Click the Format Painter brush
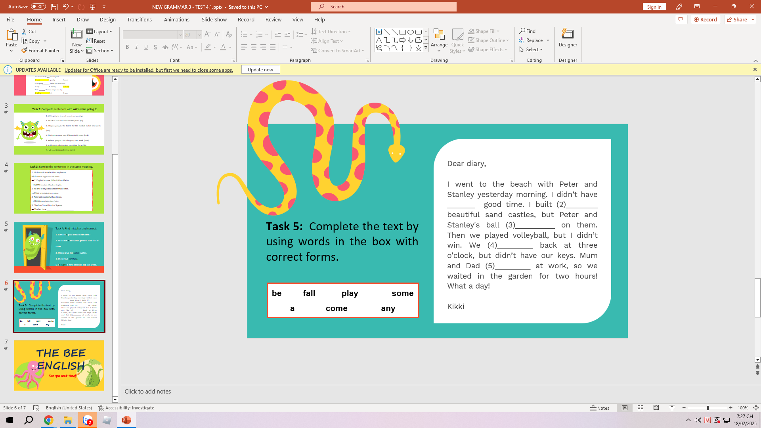761x428 pixels. click(40, 50)
